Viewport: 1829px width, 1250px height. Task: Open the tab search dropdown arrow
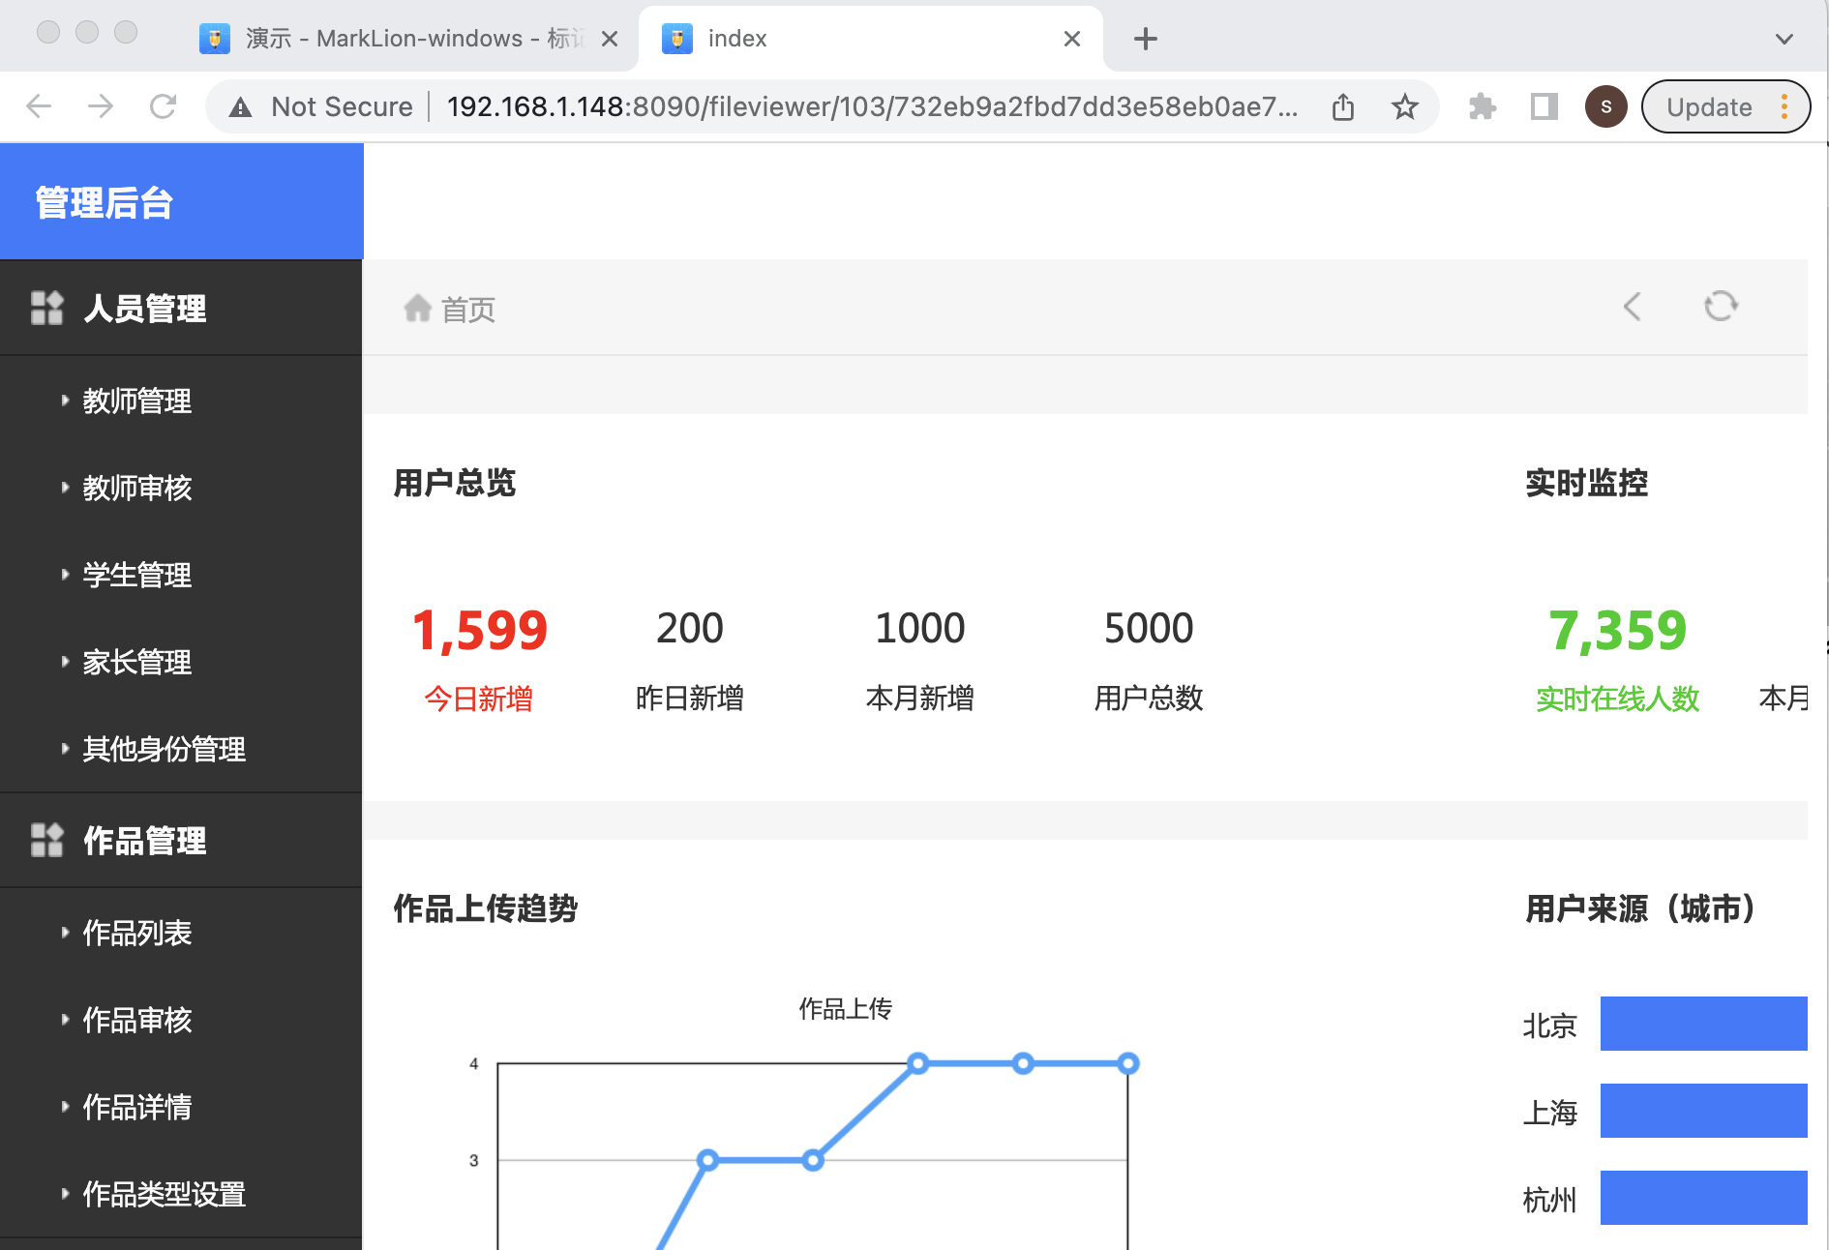(1784, 39)
